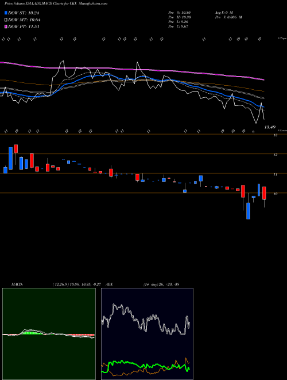Viewport: 287px width, 380px height.
Task: Click the ADX values '(14 day) 26, +23, -38'
Action: (161, 284)
